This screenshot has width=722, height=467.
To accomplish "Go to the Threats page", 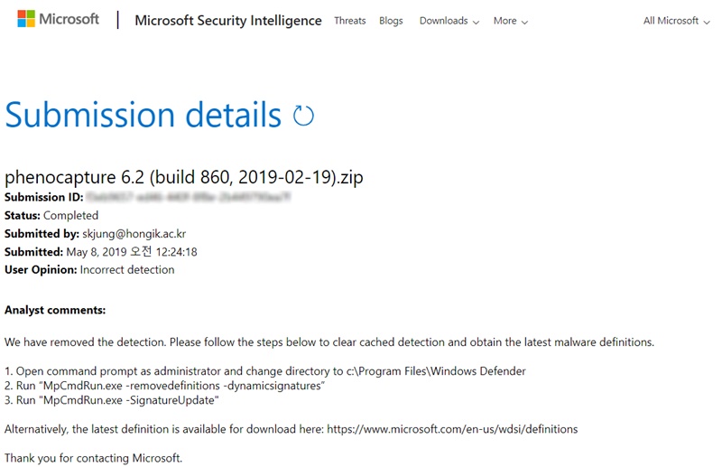I will click(x=350, y=21).
